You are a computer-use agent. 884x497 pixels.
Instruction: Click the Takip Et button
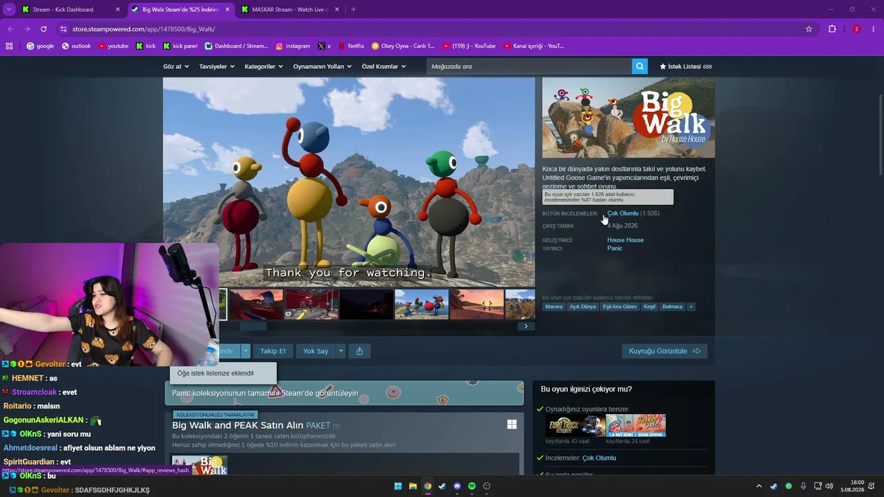(273, 351)
